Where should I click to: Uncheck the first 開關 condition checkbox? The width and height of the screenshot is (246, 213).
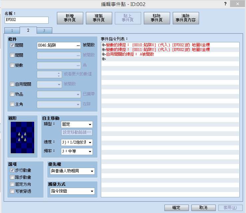coord(12,45)
